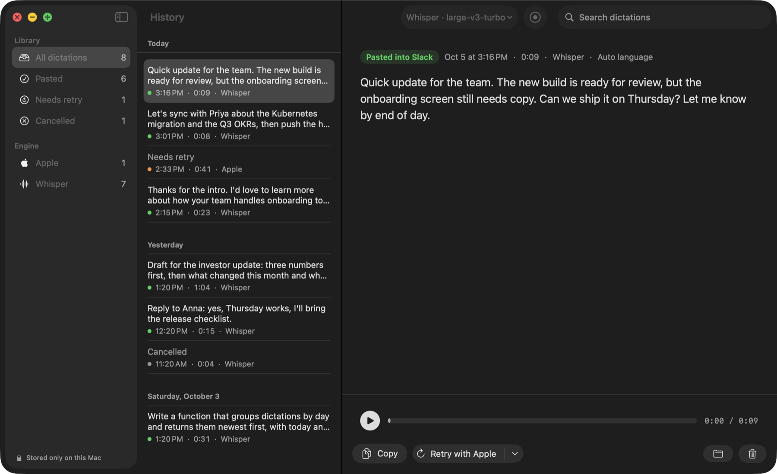Image resolution: width=777 pixels, height=474 pixels.
Task: Click Stored only on this Mac text
Action: click(63, 458)
